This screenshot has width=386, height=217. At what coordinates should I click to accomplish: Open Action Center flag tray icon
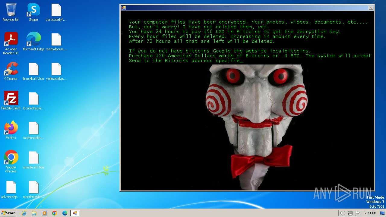click(357, 213)
